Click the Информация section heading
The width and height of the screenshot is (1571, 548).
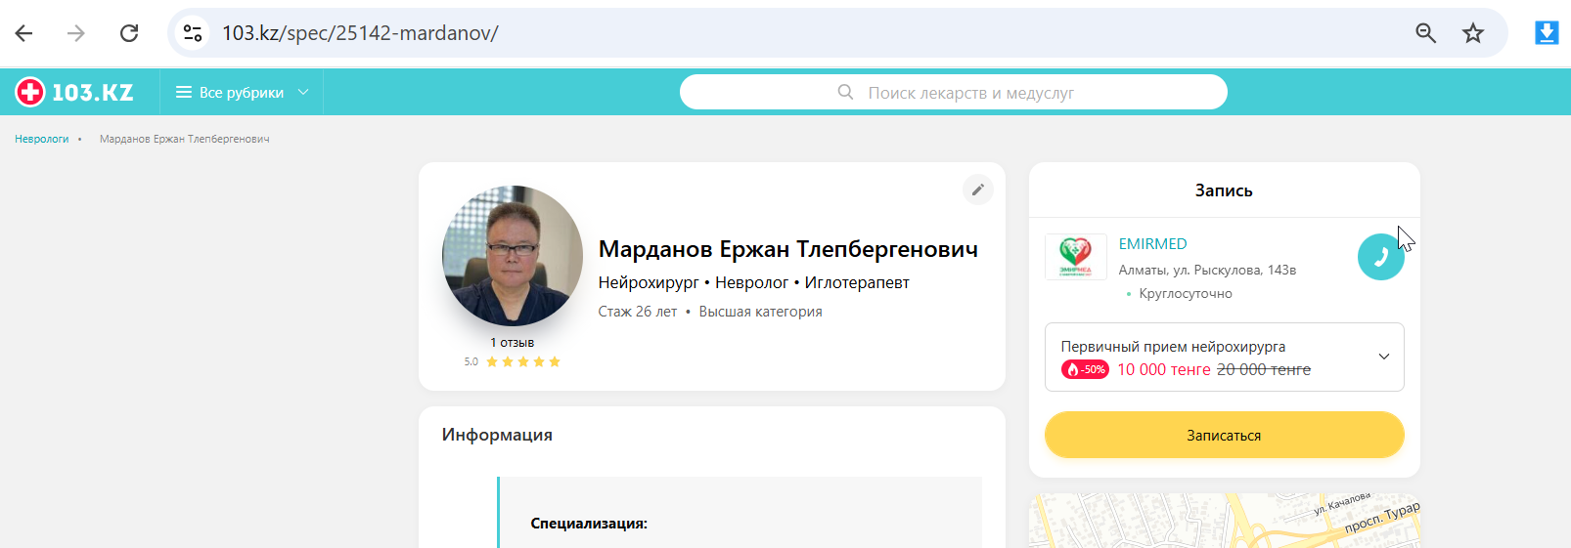tap(497, 435)
